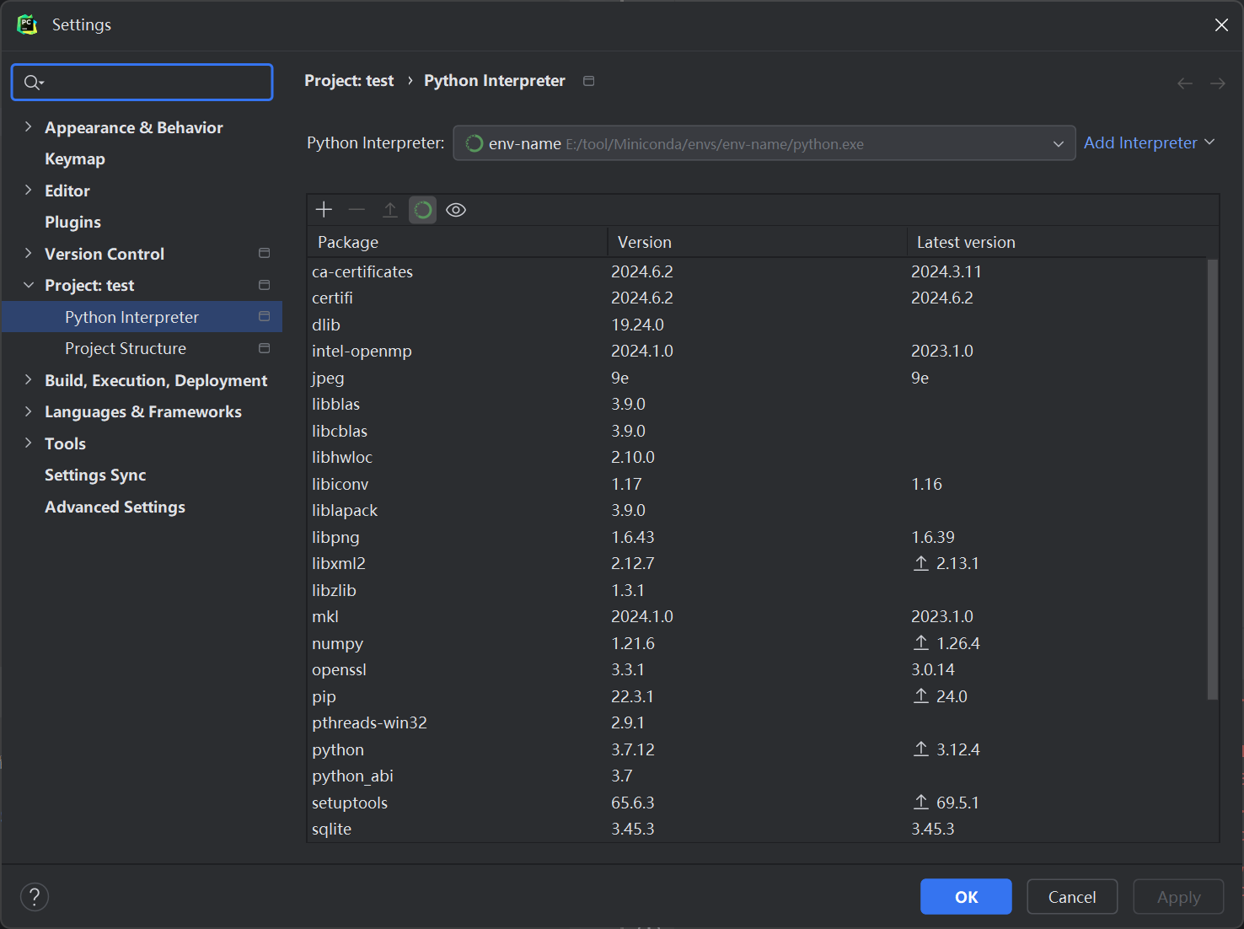
Task: Select the certifi package row
Action: (757, 298)
